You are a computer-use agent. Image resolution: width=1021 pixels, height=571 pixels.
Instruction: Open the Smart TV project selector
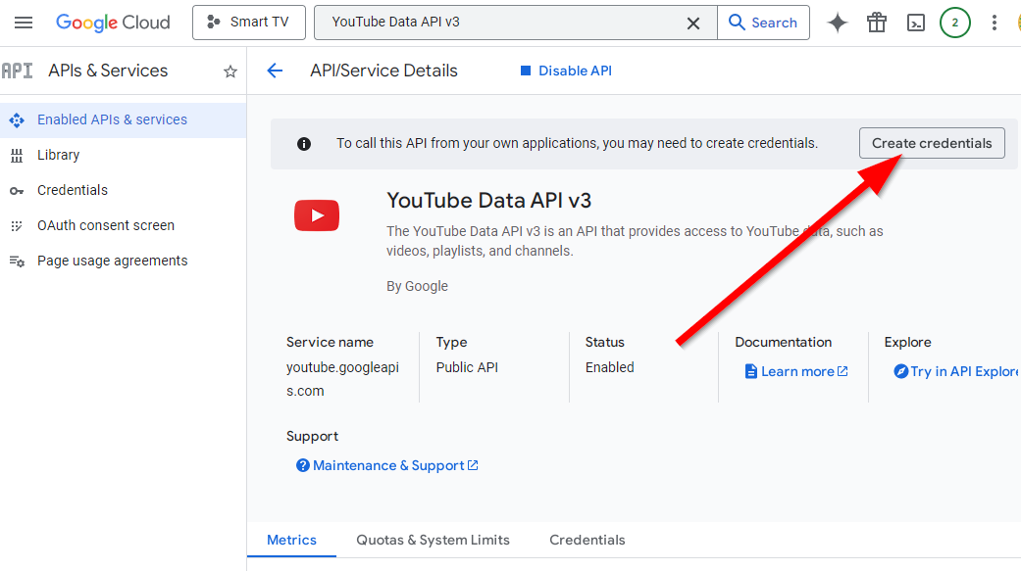coord(249,23)
